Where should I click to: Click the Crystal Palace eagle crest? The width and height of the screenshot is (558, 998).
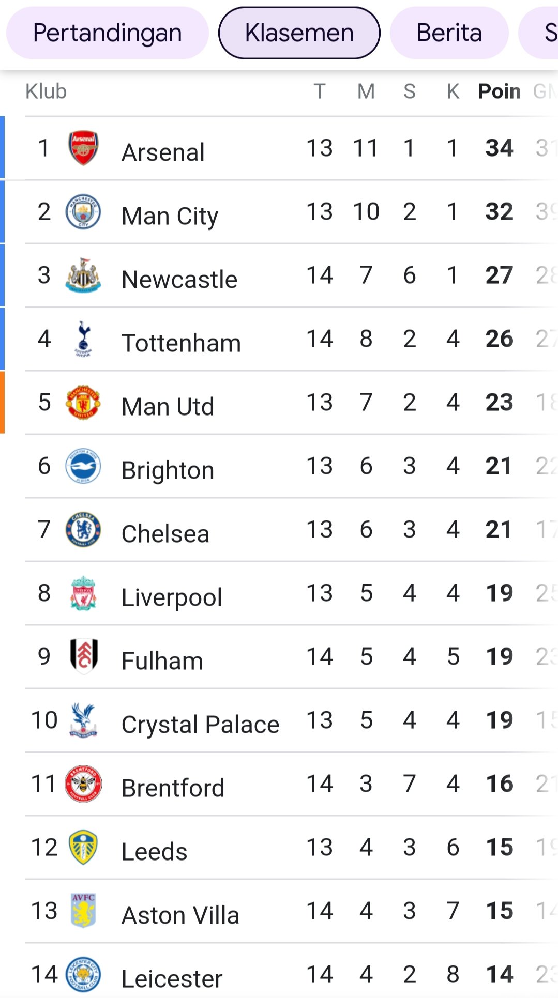click(83, 720)
